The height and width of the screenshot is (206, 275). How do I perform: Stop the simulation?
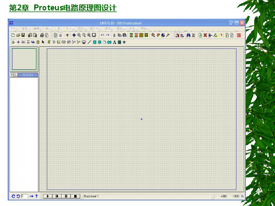(x=75, y=196)
